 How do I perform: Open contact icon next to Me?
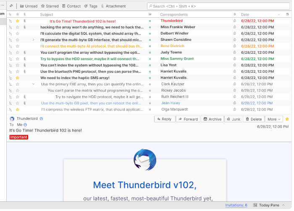pyautogui.click(x=25, y=125)
